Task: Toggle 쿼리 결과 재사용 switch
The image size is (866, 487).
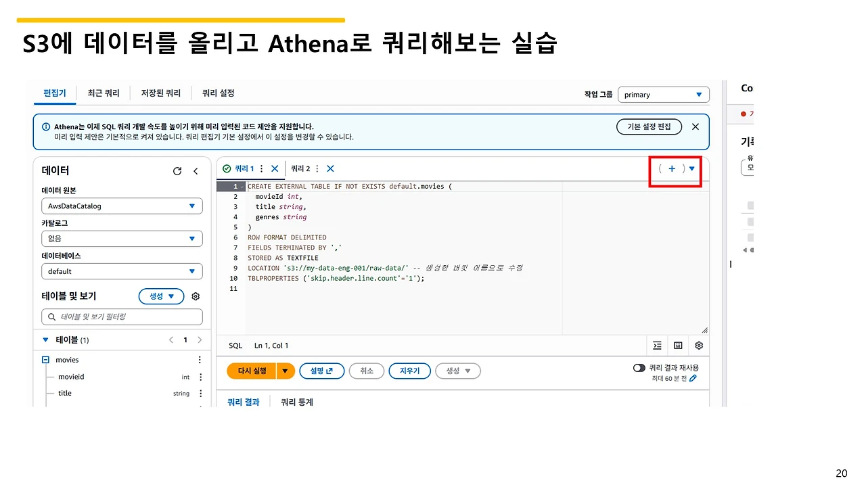Action: click(639, 368)
